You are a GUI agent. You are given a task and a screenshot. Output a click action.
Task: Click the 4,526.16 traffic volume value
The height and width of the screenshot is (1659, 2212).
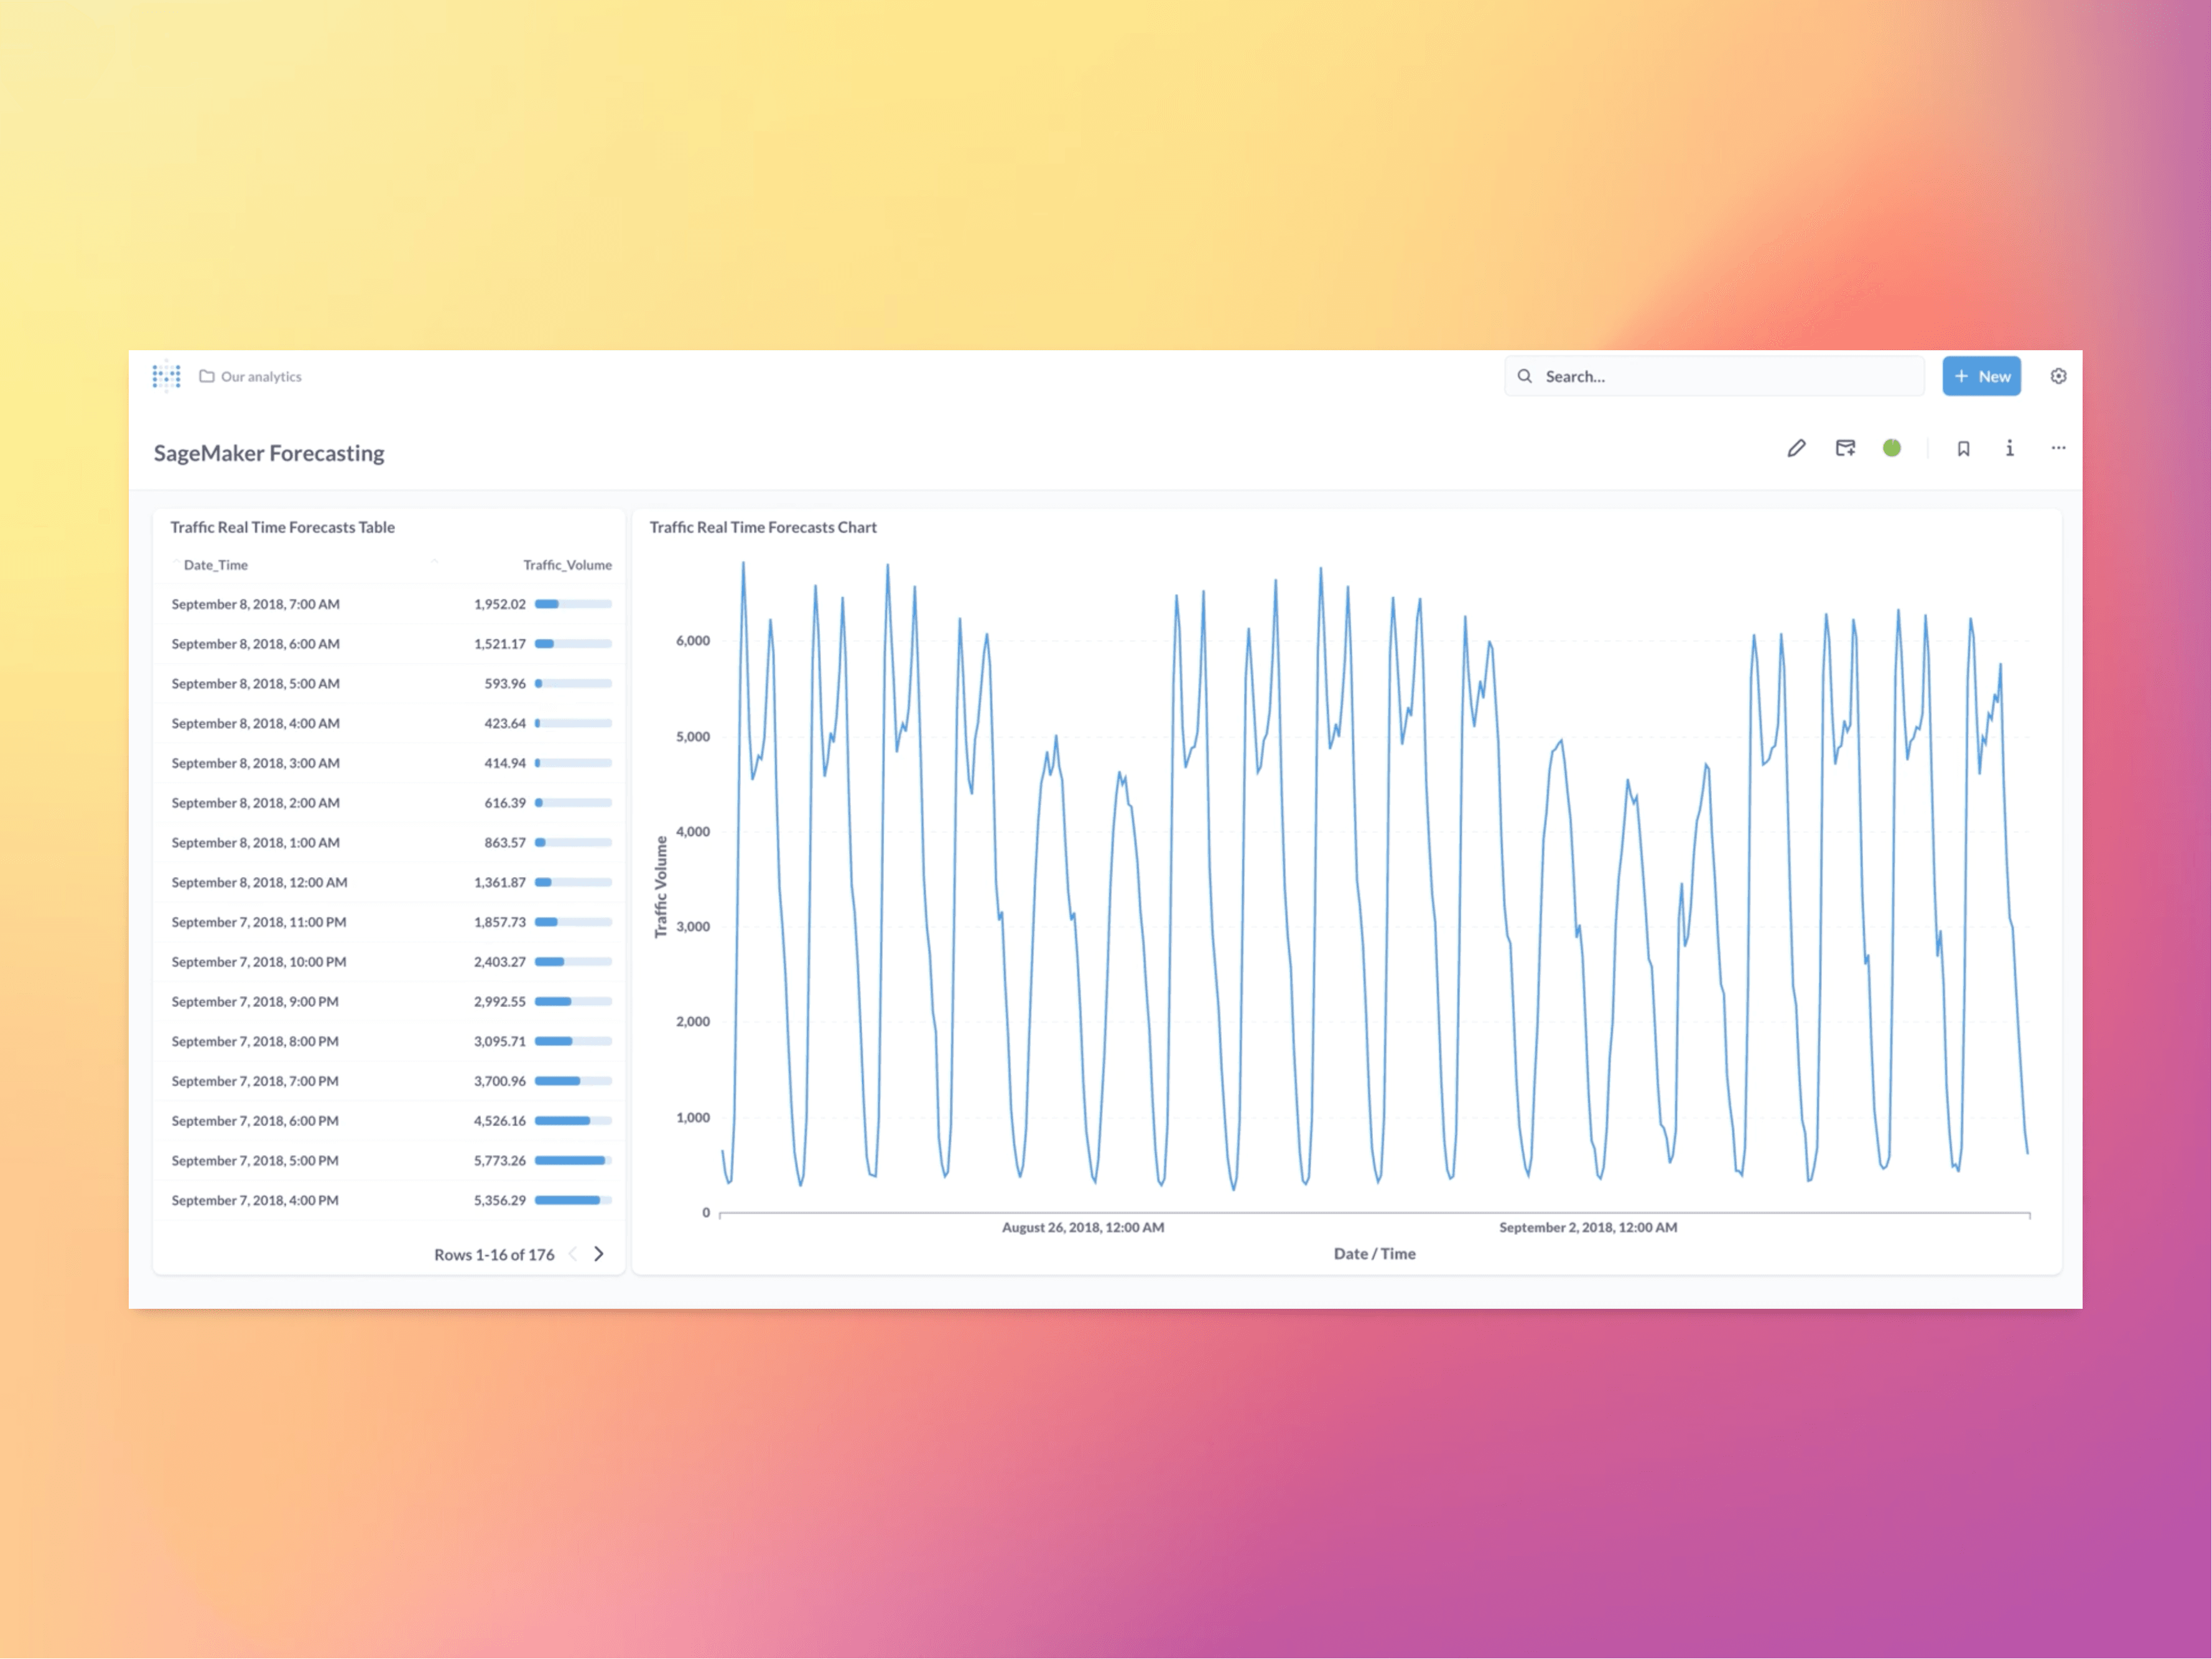pos(499,1121)
